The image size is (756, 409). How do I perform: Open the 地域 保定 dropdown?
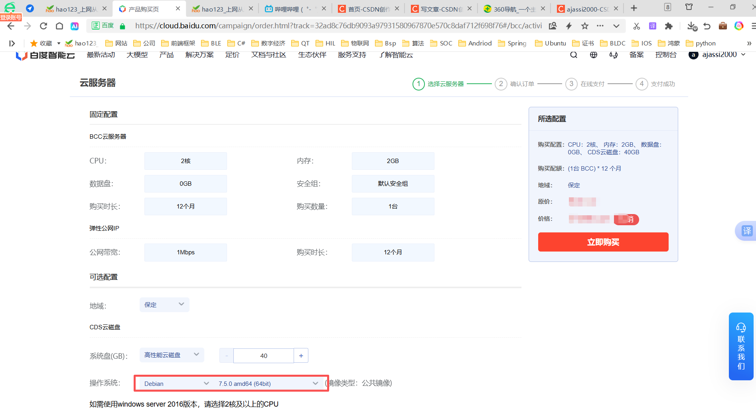164,305
